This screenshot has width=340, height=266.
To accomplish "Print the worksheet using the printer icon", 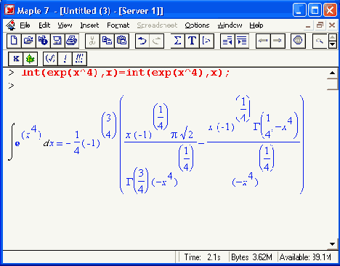I will (72, 41).
